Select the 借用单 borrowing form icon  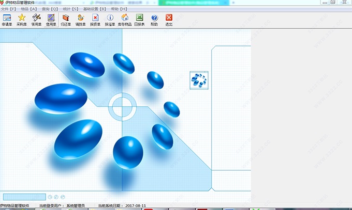(51, 20)
